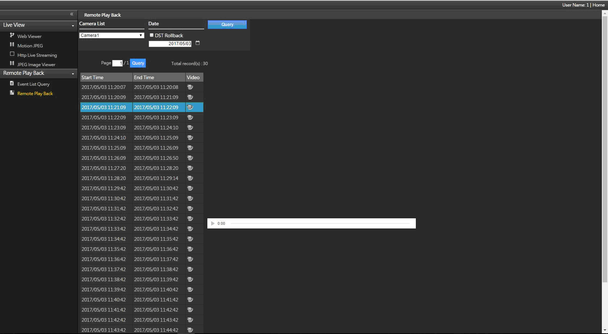Select start time 2017/05/03 11:26:09 cell
This screenshot has width=608, height=334.
tap(106, 158)
